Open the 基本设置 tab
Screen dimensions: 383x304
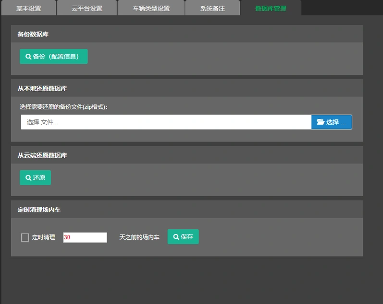click(28, 8)
